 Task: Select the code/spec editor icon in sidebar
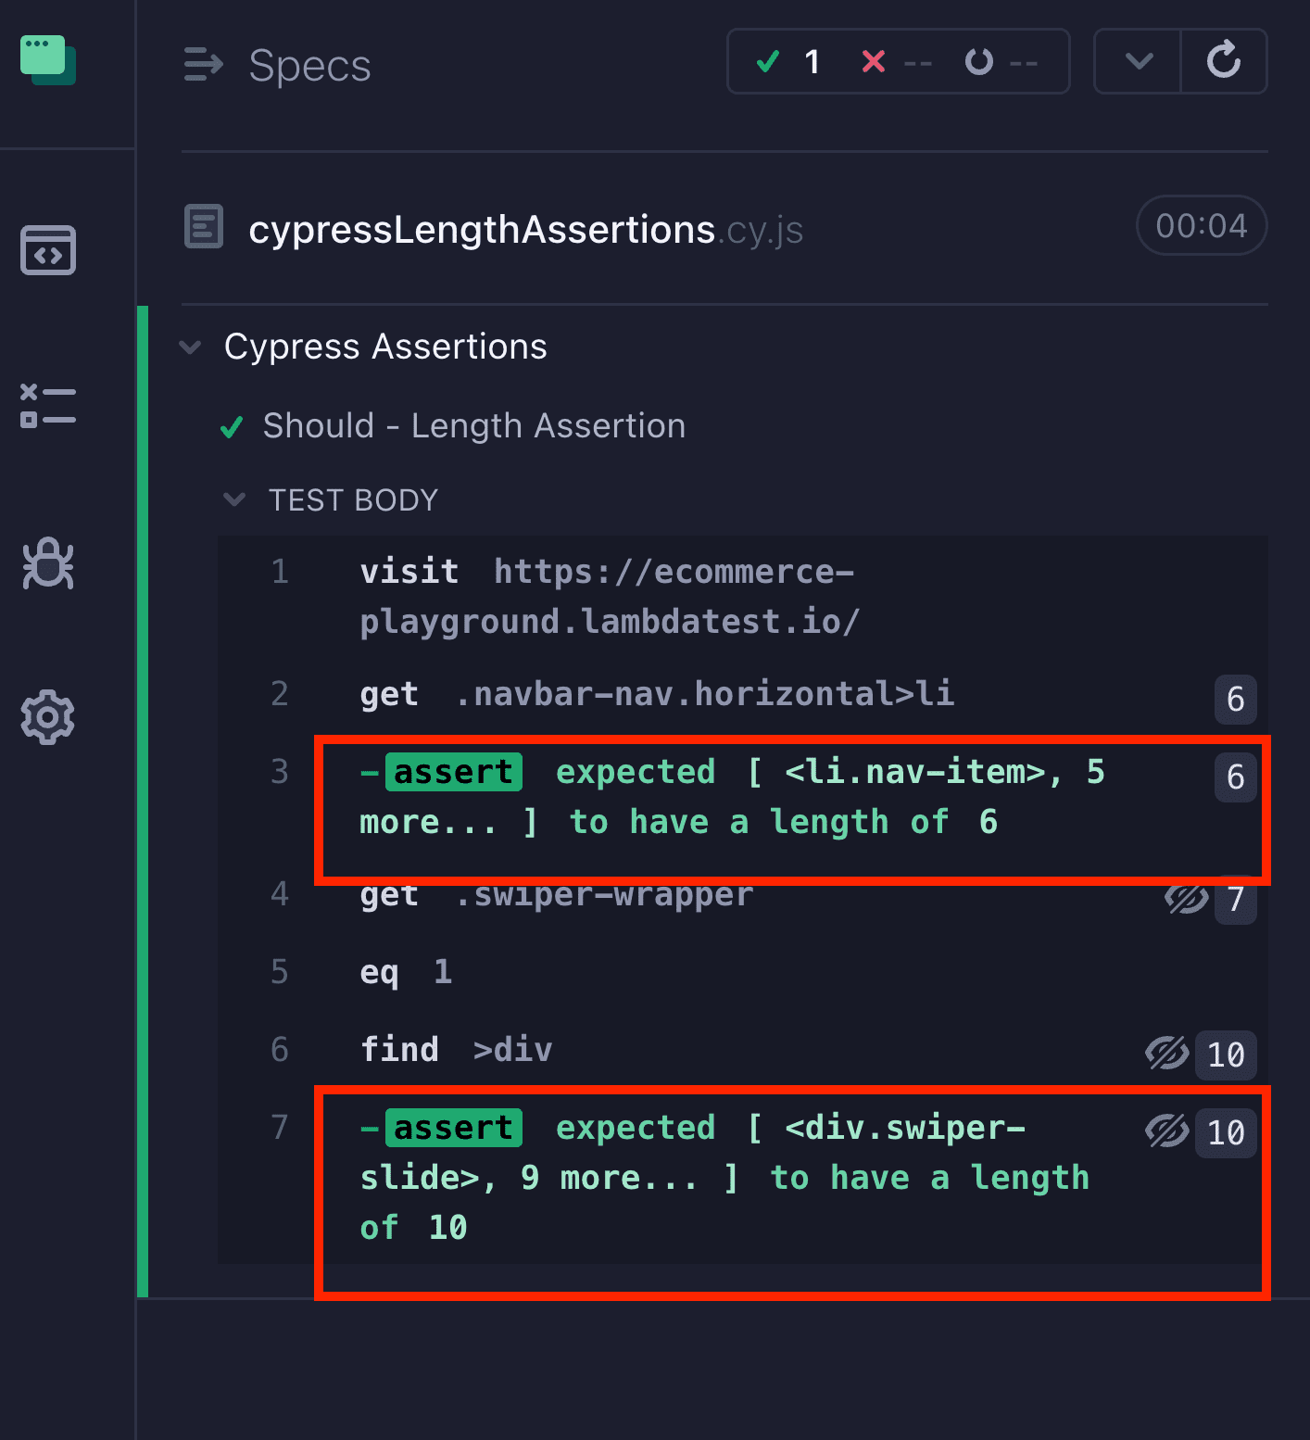47,250
